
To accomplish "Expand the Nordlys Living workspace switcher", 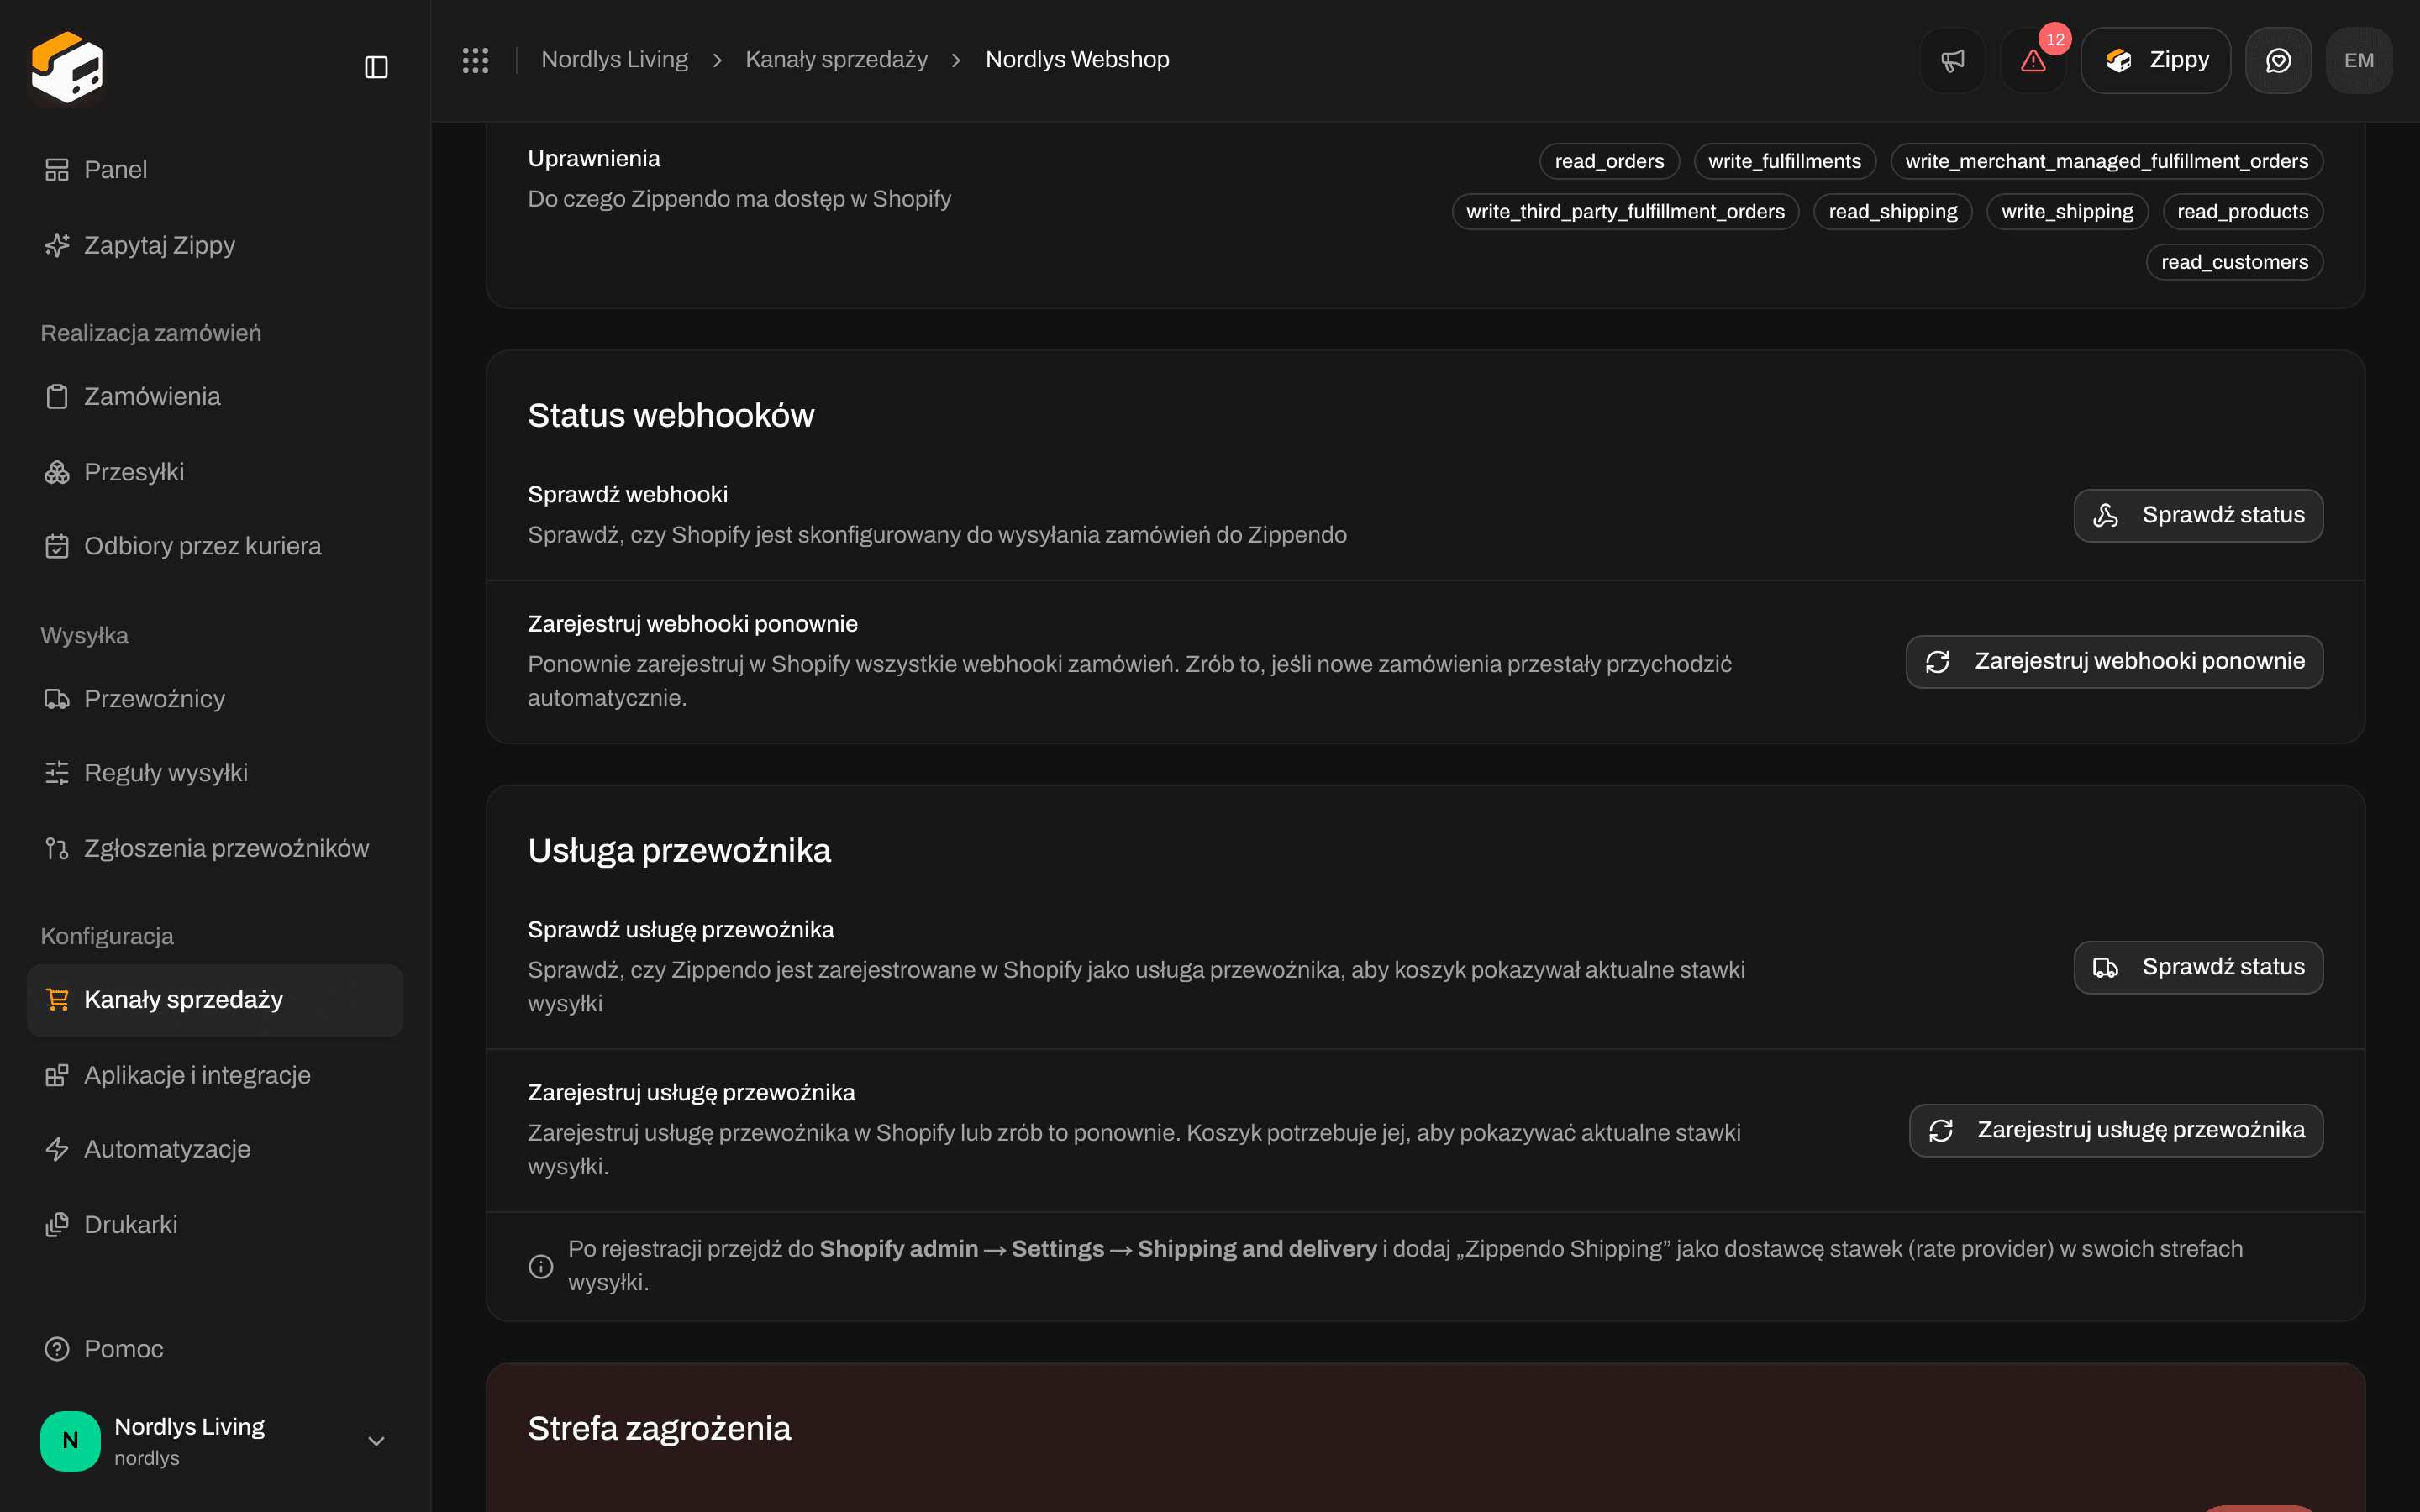I will (x=215, y=1441).
